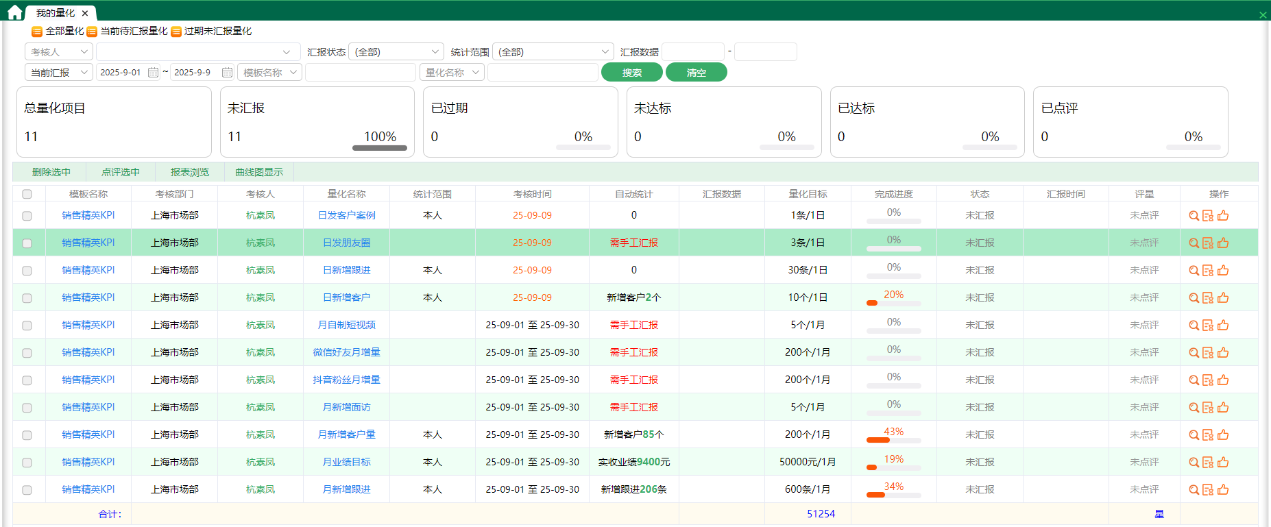This screenshot has width=1271, height=527.
Task: Check the box for 抖音粉丝月增量 row
Action: [x=27, y=380]
